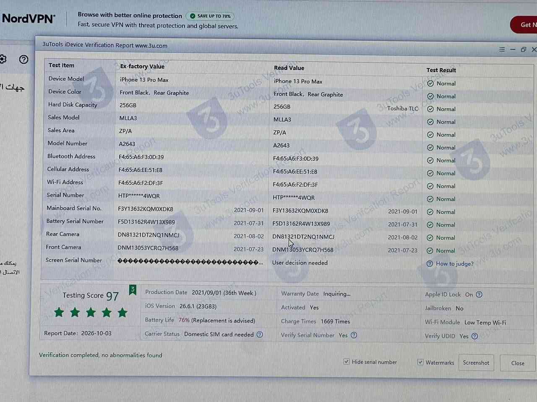Select the Screen Serial Number row label

(x=74, y=260)
